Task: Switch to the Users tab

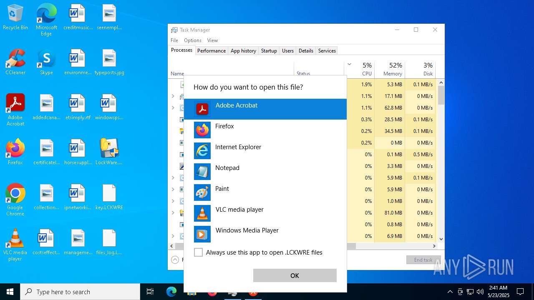Action: click(x=288, y=51)
